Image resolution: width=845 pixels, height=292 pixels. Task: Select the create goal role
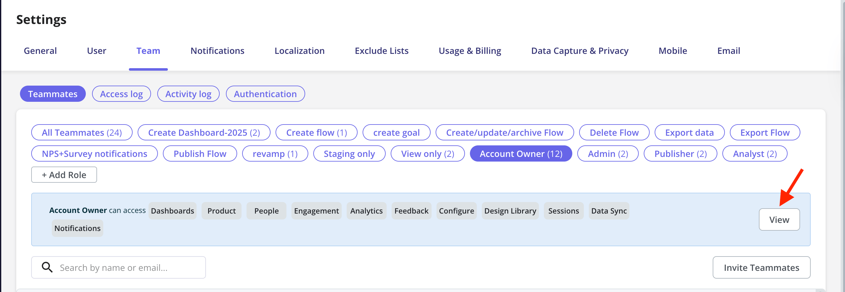tap(396, 133)
